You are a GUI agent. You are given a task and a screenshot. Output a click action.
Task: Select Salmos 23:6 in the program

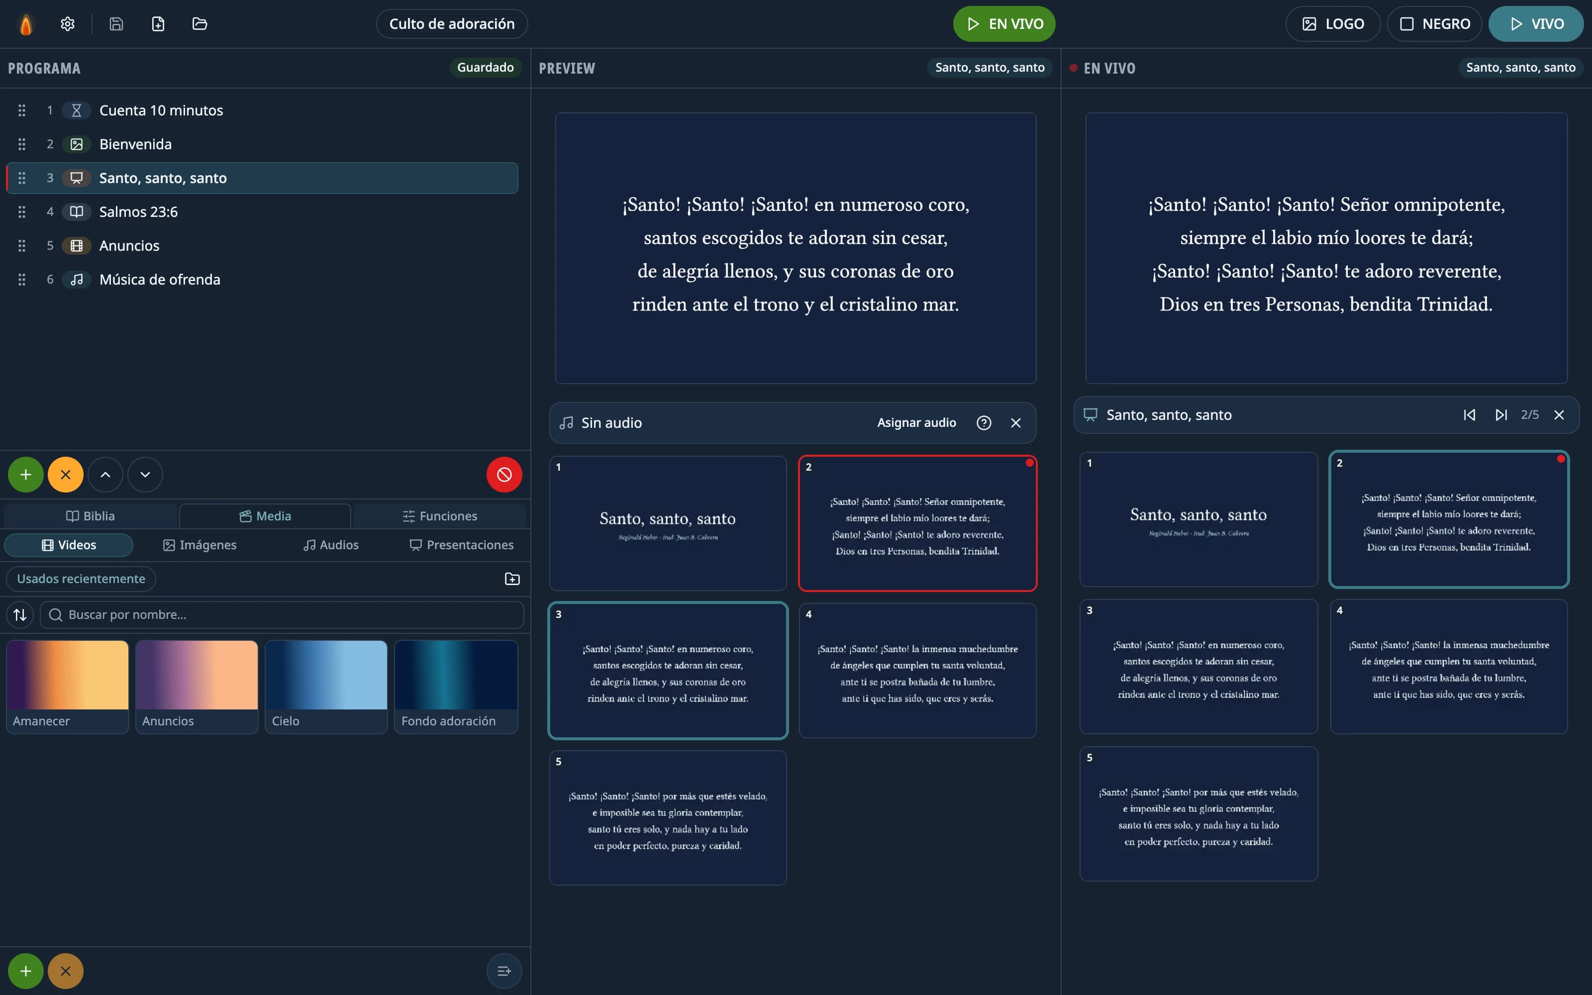click(262, 212)
